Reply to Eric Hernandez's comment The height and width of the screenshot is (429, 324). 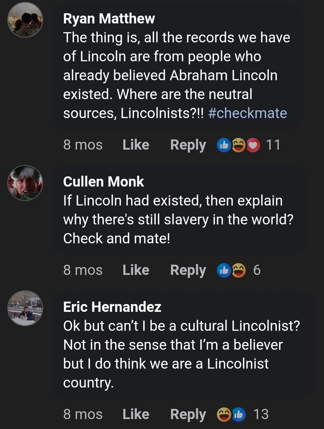(x=188, y=414)
